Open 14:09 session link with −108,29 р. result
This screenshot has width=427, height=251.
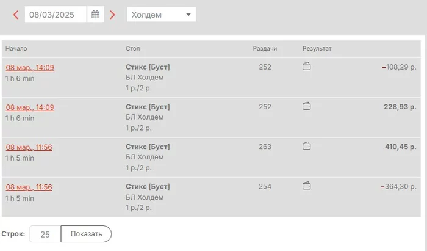tap(30, 68)
